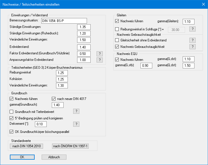Click help button for Reibungswinkel in Sohlfuge
This screenshot has width=208, height=165.
click(x=192, y=29)
